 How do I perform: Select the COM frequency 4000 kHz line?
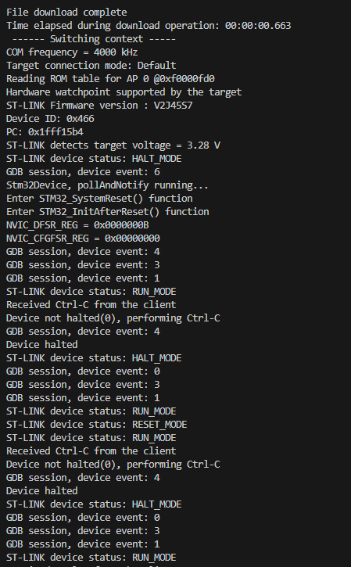click(x=72, y=52)
